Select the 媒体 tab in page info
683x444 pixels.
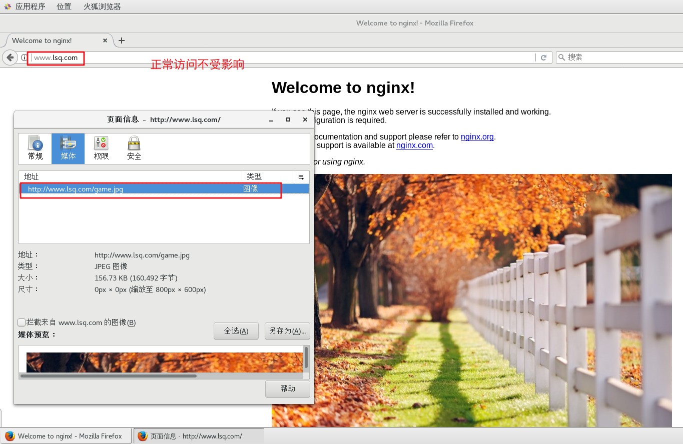pos(68,148)
